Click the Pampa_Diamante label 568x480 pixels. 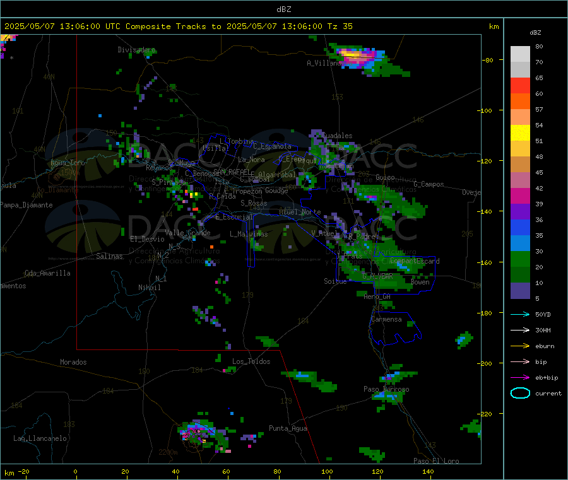tap(27, 205)
